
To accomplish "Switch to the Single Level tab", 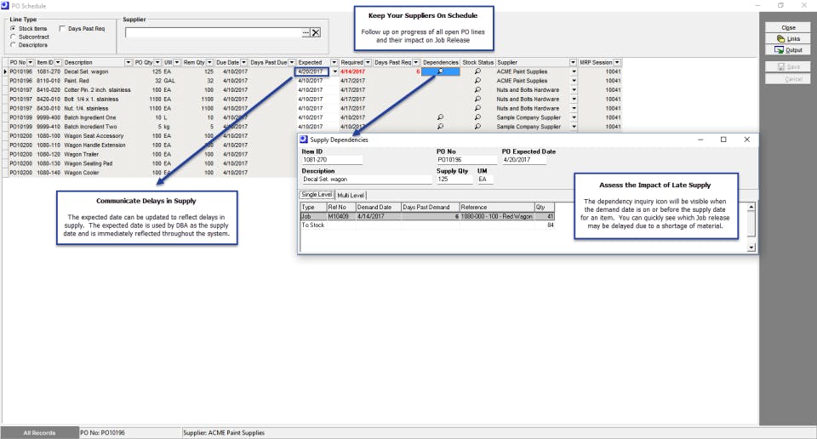I will [x=317, y=194].
